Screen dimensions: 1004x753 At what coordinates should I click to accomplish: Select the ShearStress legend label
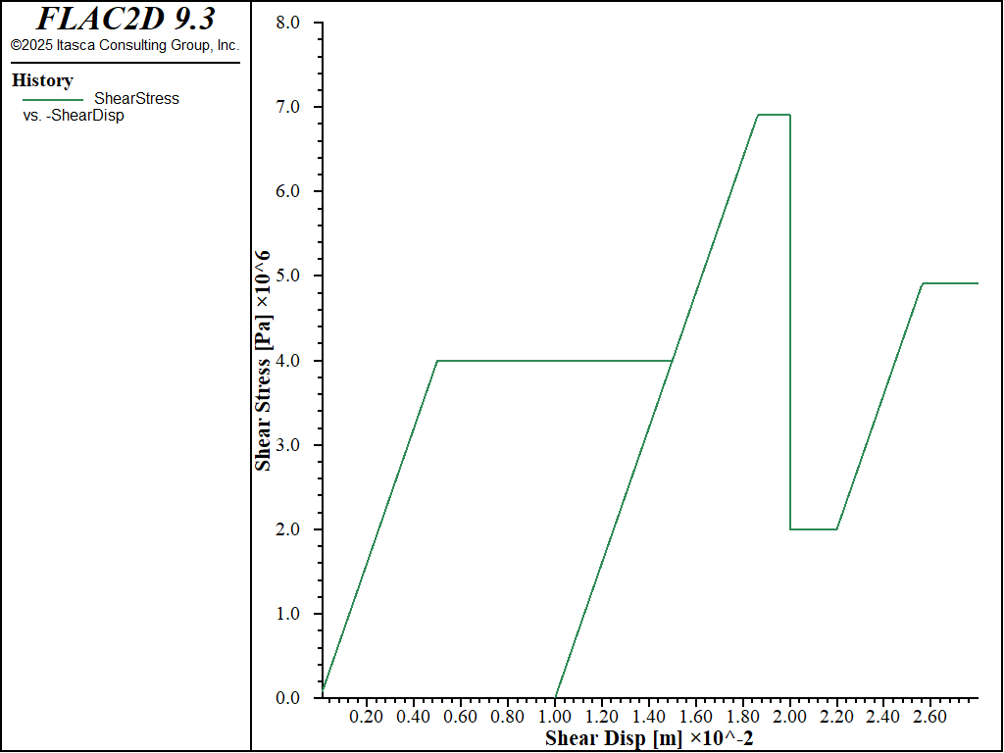136,98
